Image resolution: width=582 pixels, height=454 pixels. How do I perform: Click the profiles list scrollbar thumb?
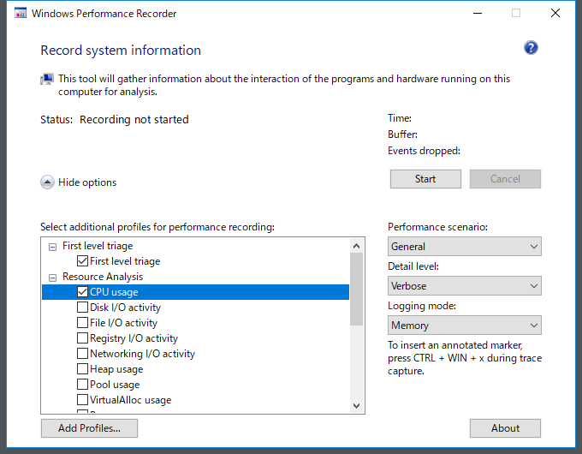coord(356,289)
